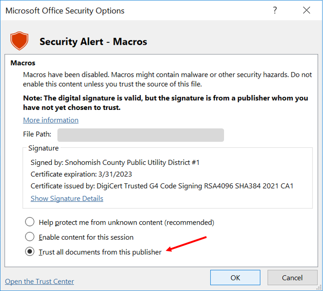Viewport: 324px width, 291px height.
Task: Click the Macros have been disabled message
Action: pyautogui.click(x=168, y=79)
